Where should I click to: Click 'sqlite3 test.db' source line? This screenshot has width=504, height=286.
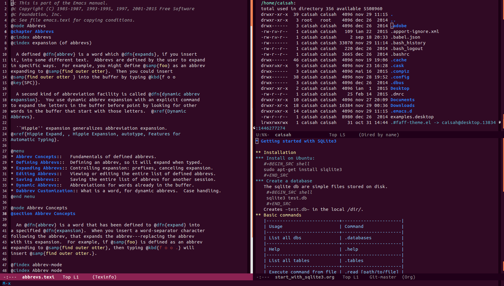coord(286,198)
